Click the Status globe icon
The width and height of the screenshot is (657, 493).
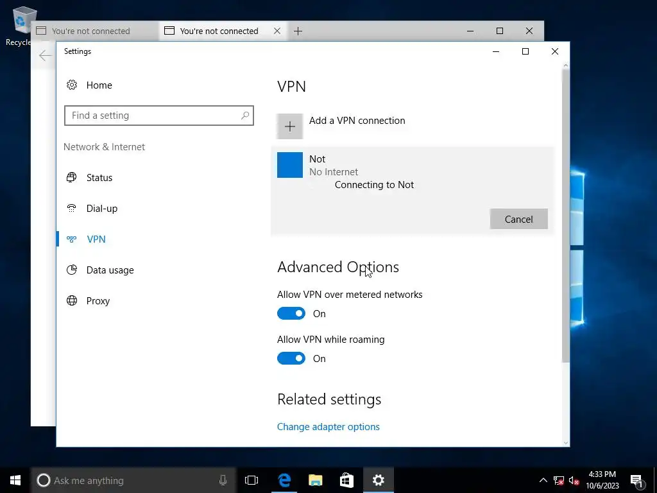pos(72,177)
